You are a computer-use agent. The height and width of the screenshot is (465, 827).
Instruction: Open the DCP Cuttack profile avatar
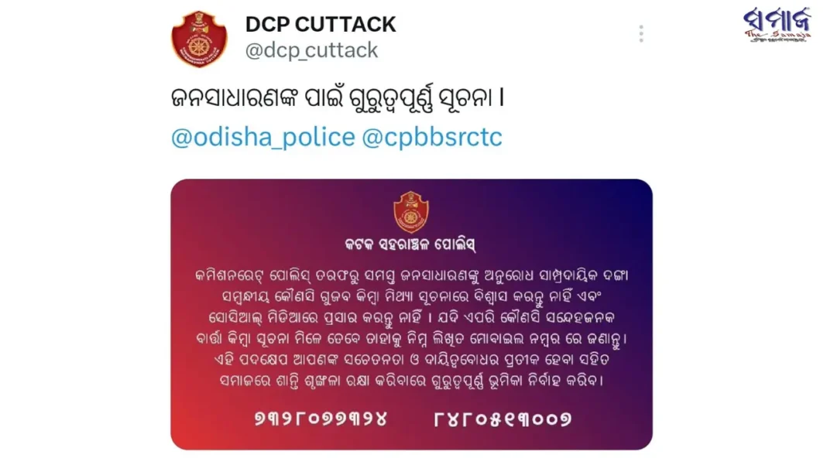199,39
